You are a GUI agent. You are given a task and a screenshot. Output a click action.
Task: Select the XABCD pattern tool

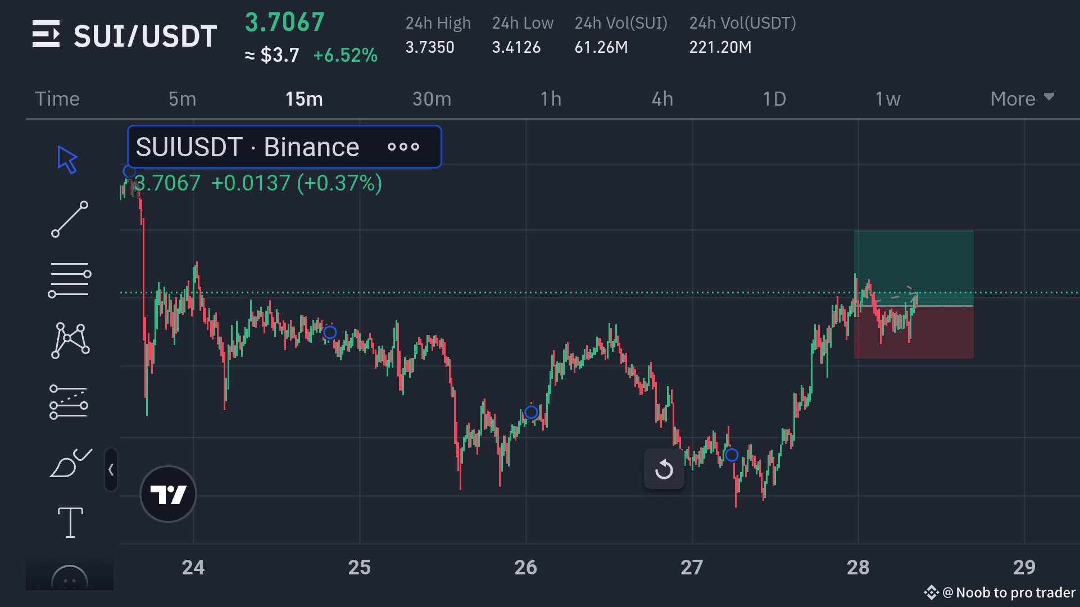(70, 340)
